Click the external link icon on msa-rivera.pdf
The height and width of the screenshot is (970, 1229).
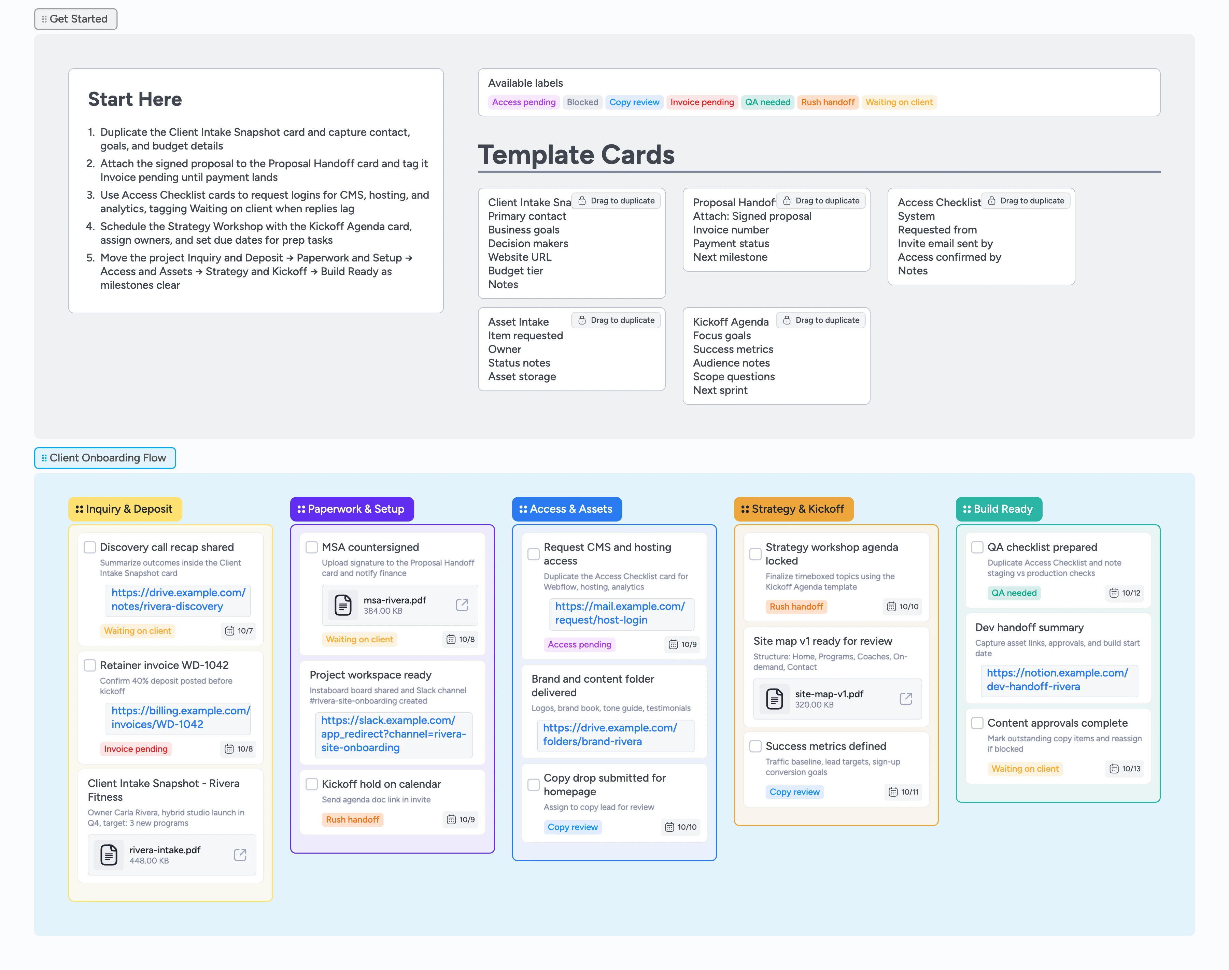pyautogui.click(x=462, y=605)
